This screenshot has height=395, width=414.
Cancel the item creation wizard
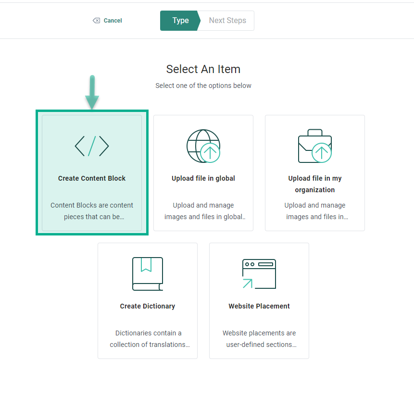click(x=113, y=21)
